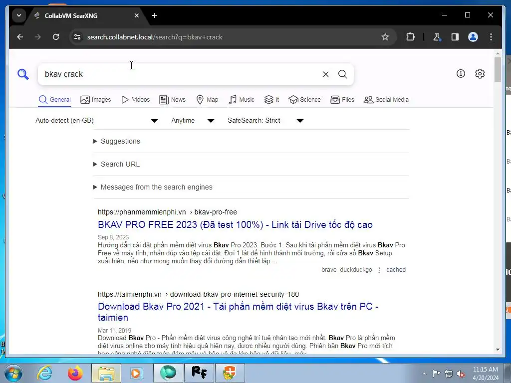Switch to the Social Media category
Screen dimensions: 511x383
(386, 100)
